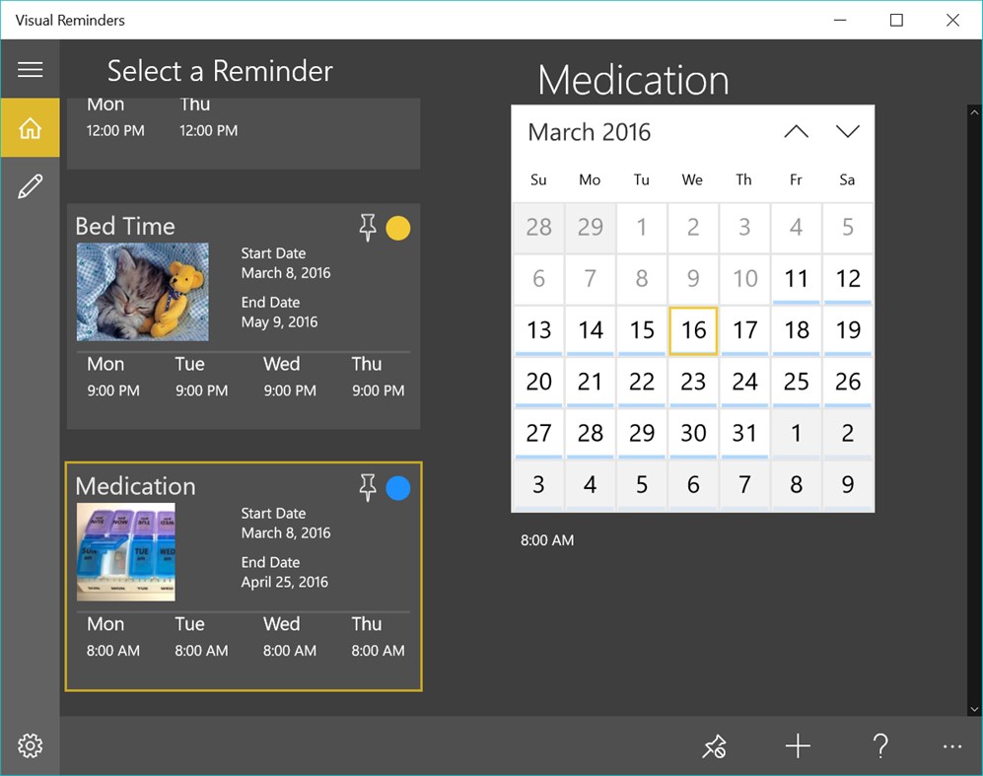Click the More options ellipsis icon
This screenshot has width=983, height=776.
951,746
